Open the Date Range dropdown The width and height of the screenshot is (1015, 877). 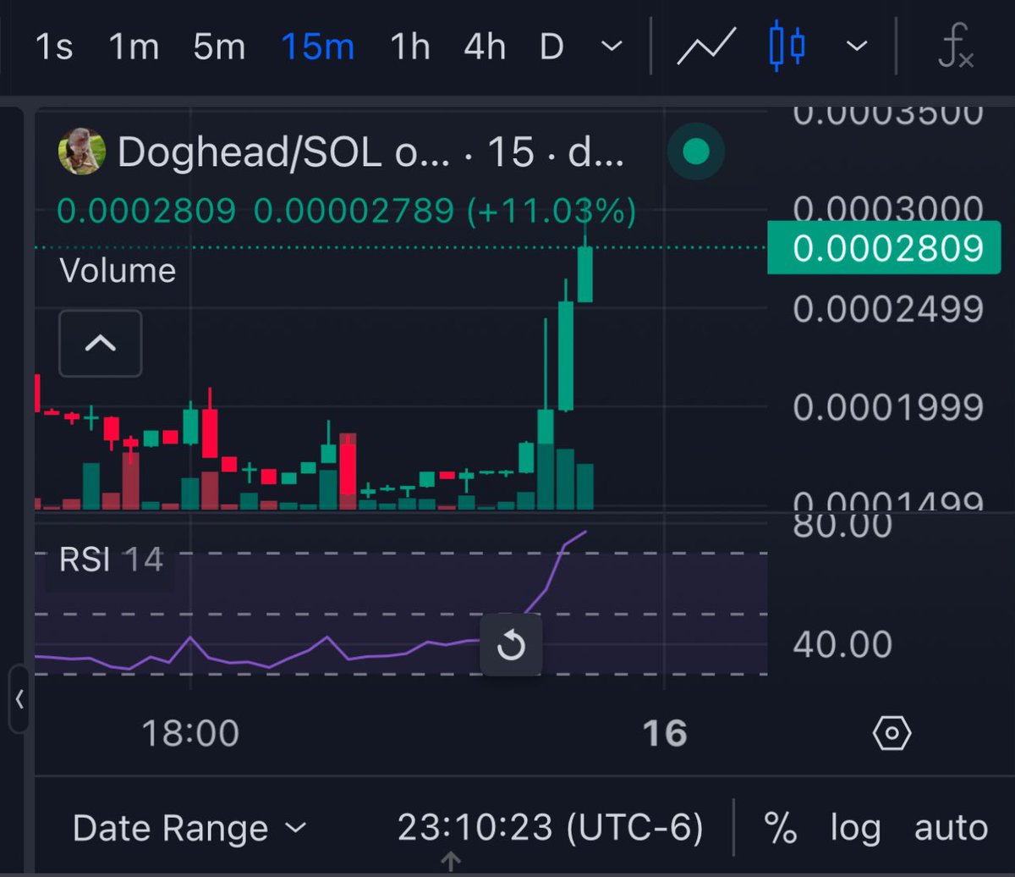[x=189, y=828]
